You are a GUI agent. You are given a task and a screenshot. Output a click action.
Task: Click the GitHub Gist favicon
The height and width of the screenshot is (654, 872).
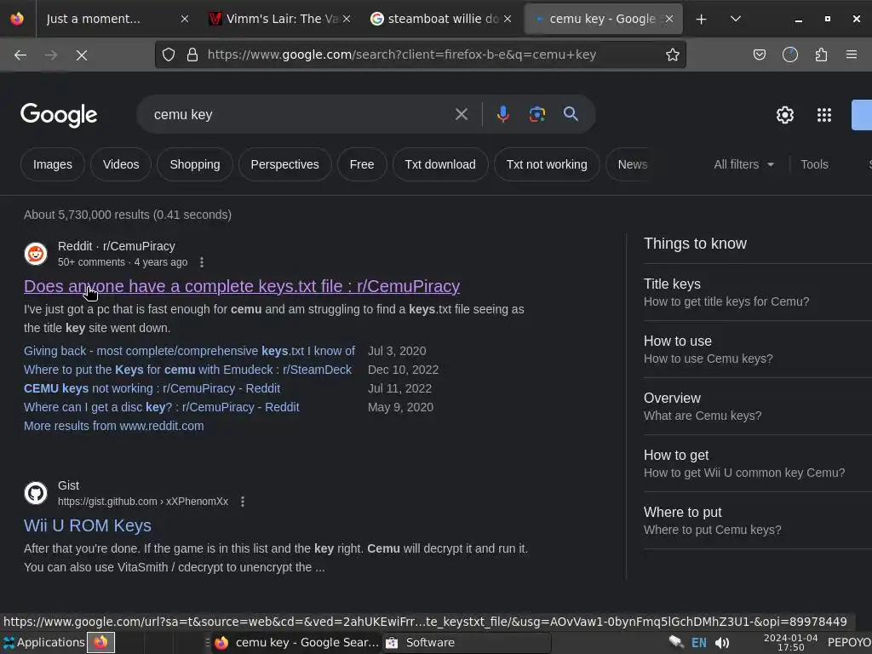coord(36,493)
